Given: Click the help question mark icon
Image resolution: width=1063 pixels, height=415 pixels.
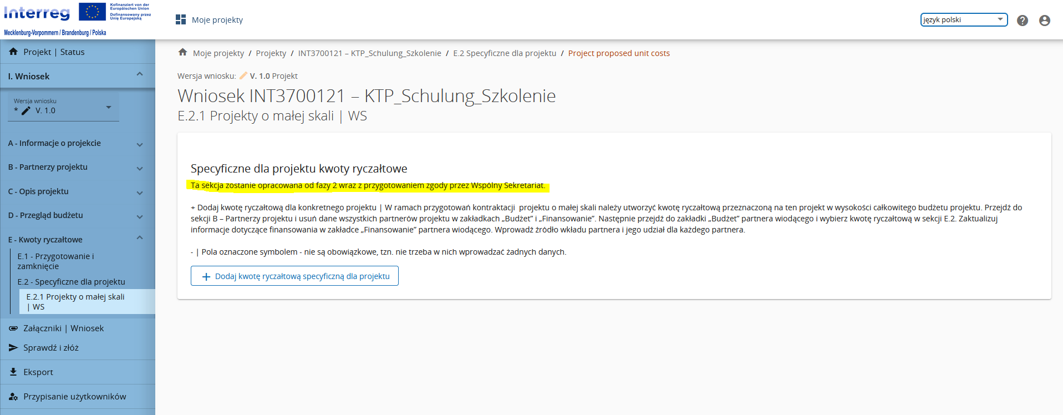Looking at the screenshot, I should click(x=1022, y=21).
